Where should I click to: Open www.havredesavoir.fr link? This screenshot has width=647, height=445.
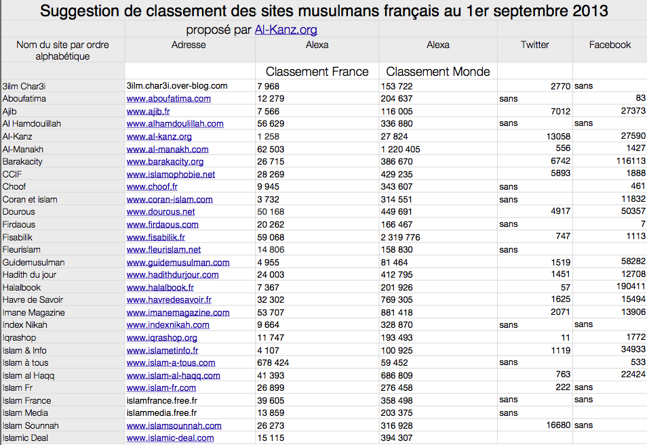169,300
